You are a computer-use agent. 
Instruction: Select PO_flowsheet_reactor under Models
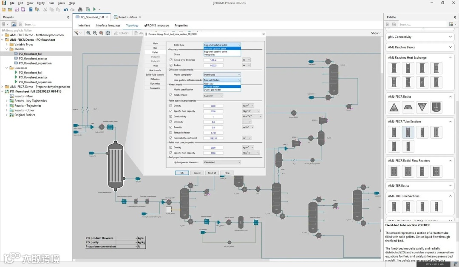click(x=33, y=59)
